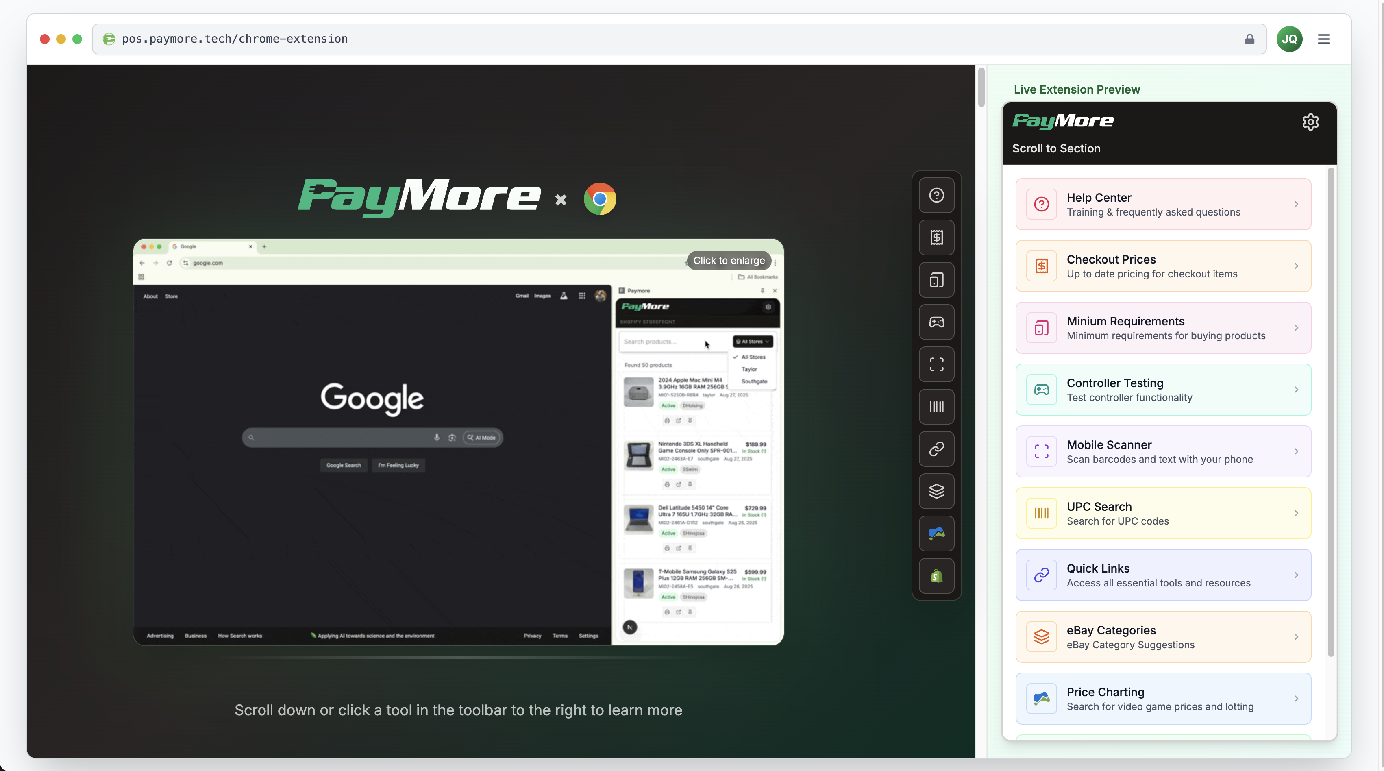The width and height of the screenshot is (1384, 771).
Task: Click the Price Charting card
Action: click(x=1163, y=699)
